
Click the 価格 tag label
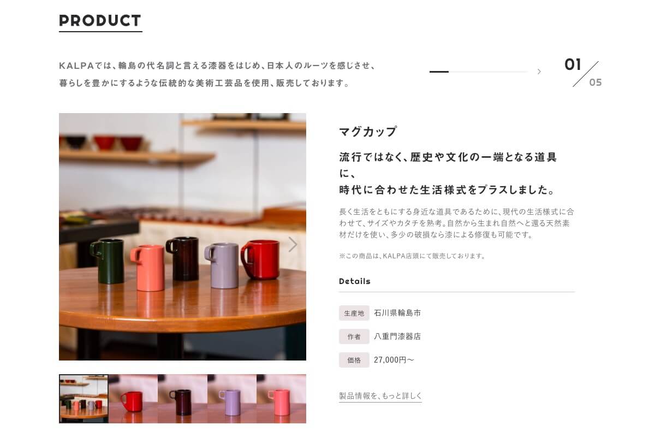354,360
